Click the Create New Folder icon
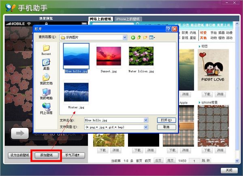 point(145,37)
